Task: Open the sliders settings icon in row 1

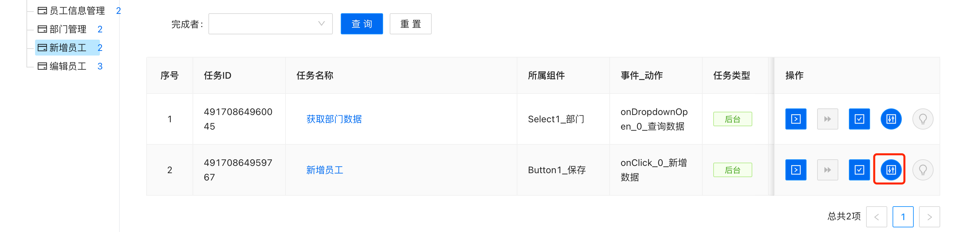Action: click(x=891, y=119)
